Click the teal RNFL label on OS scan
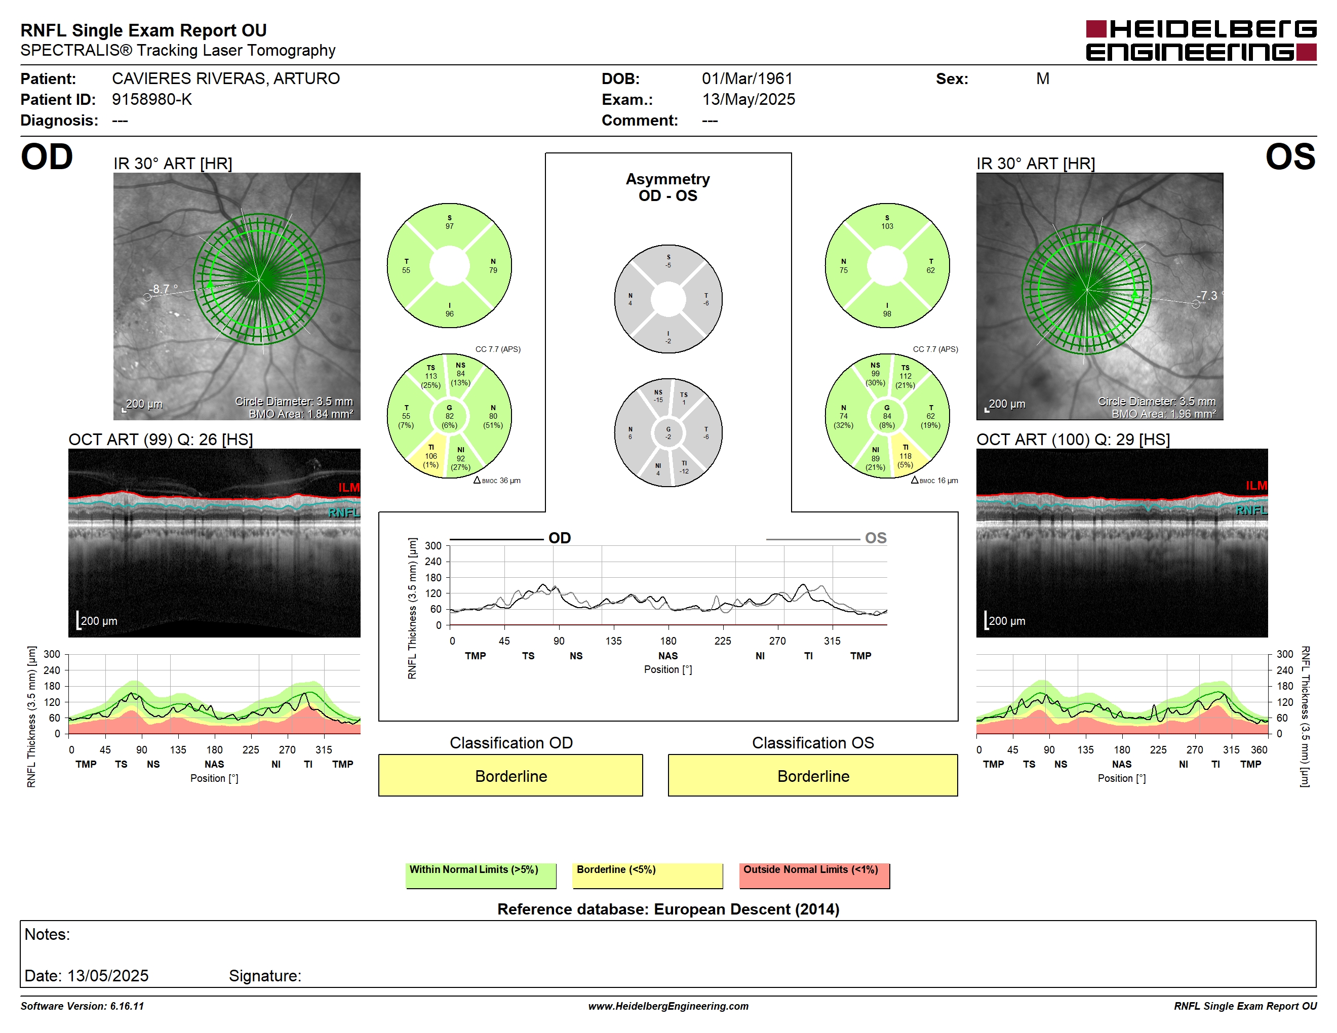The height and width of the screenshot is (1033, 1337). pos(1251,510)
